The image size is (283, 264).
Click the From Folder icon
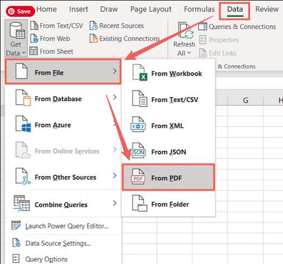[140, 203]
